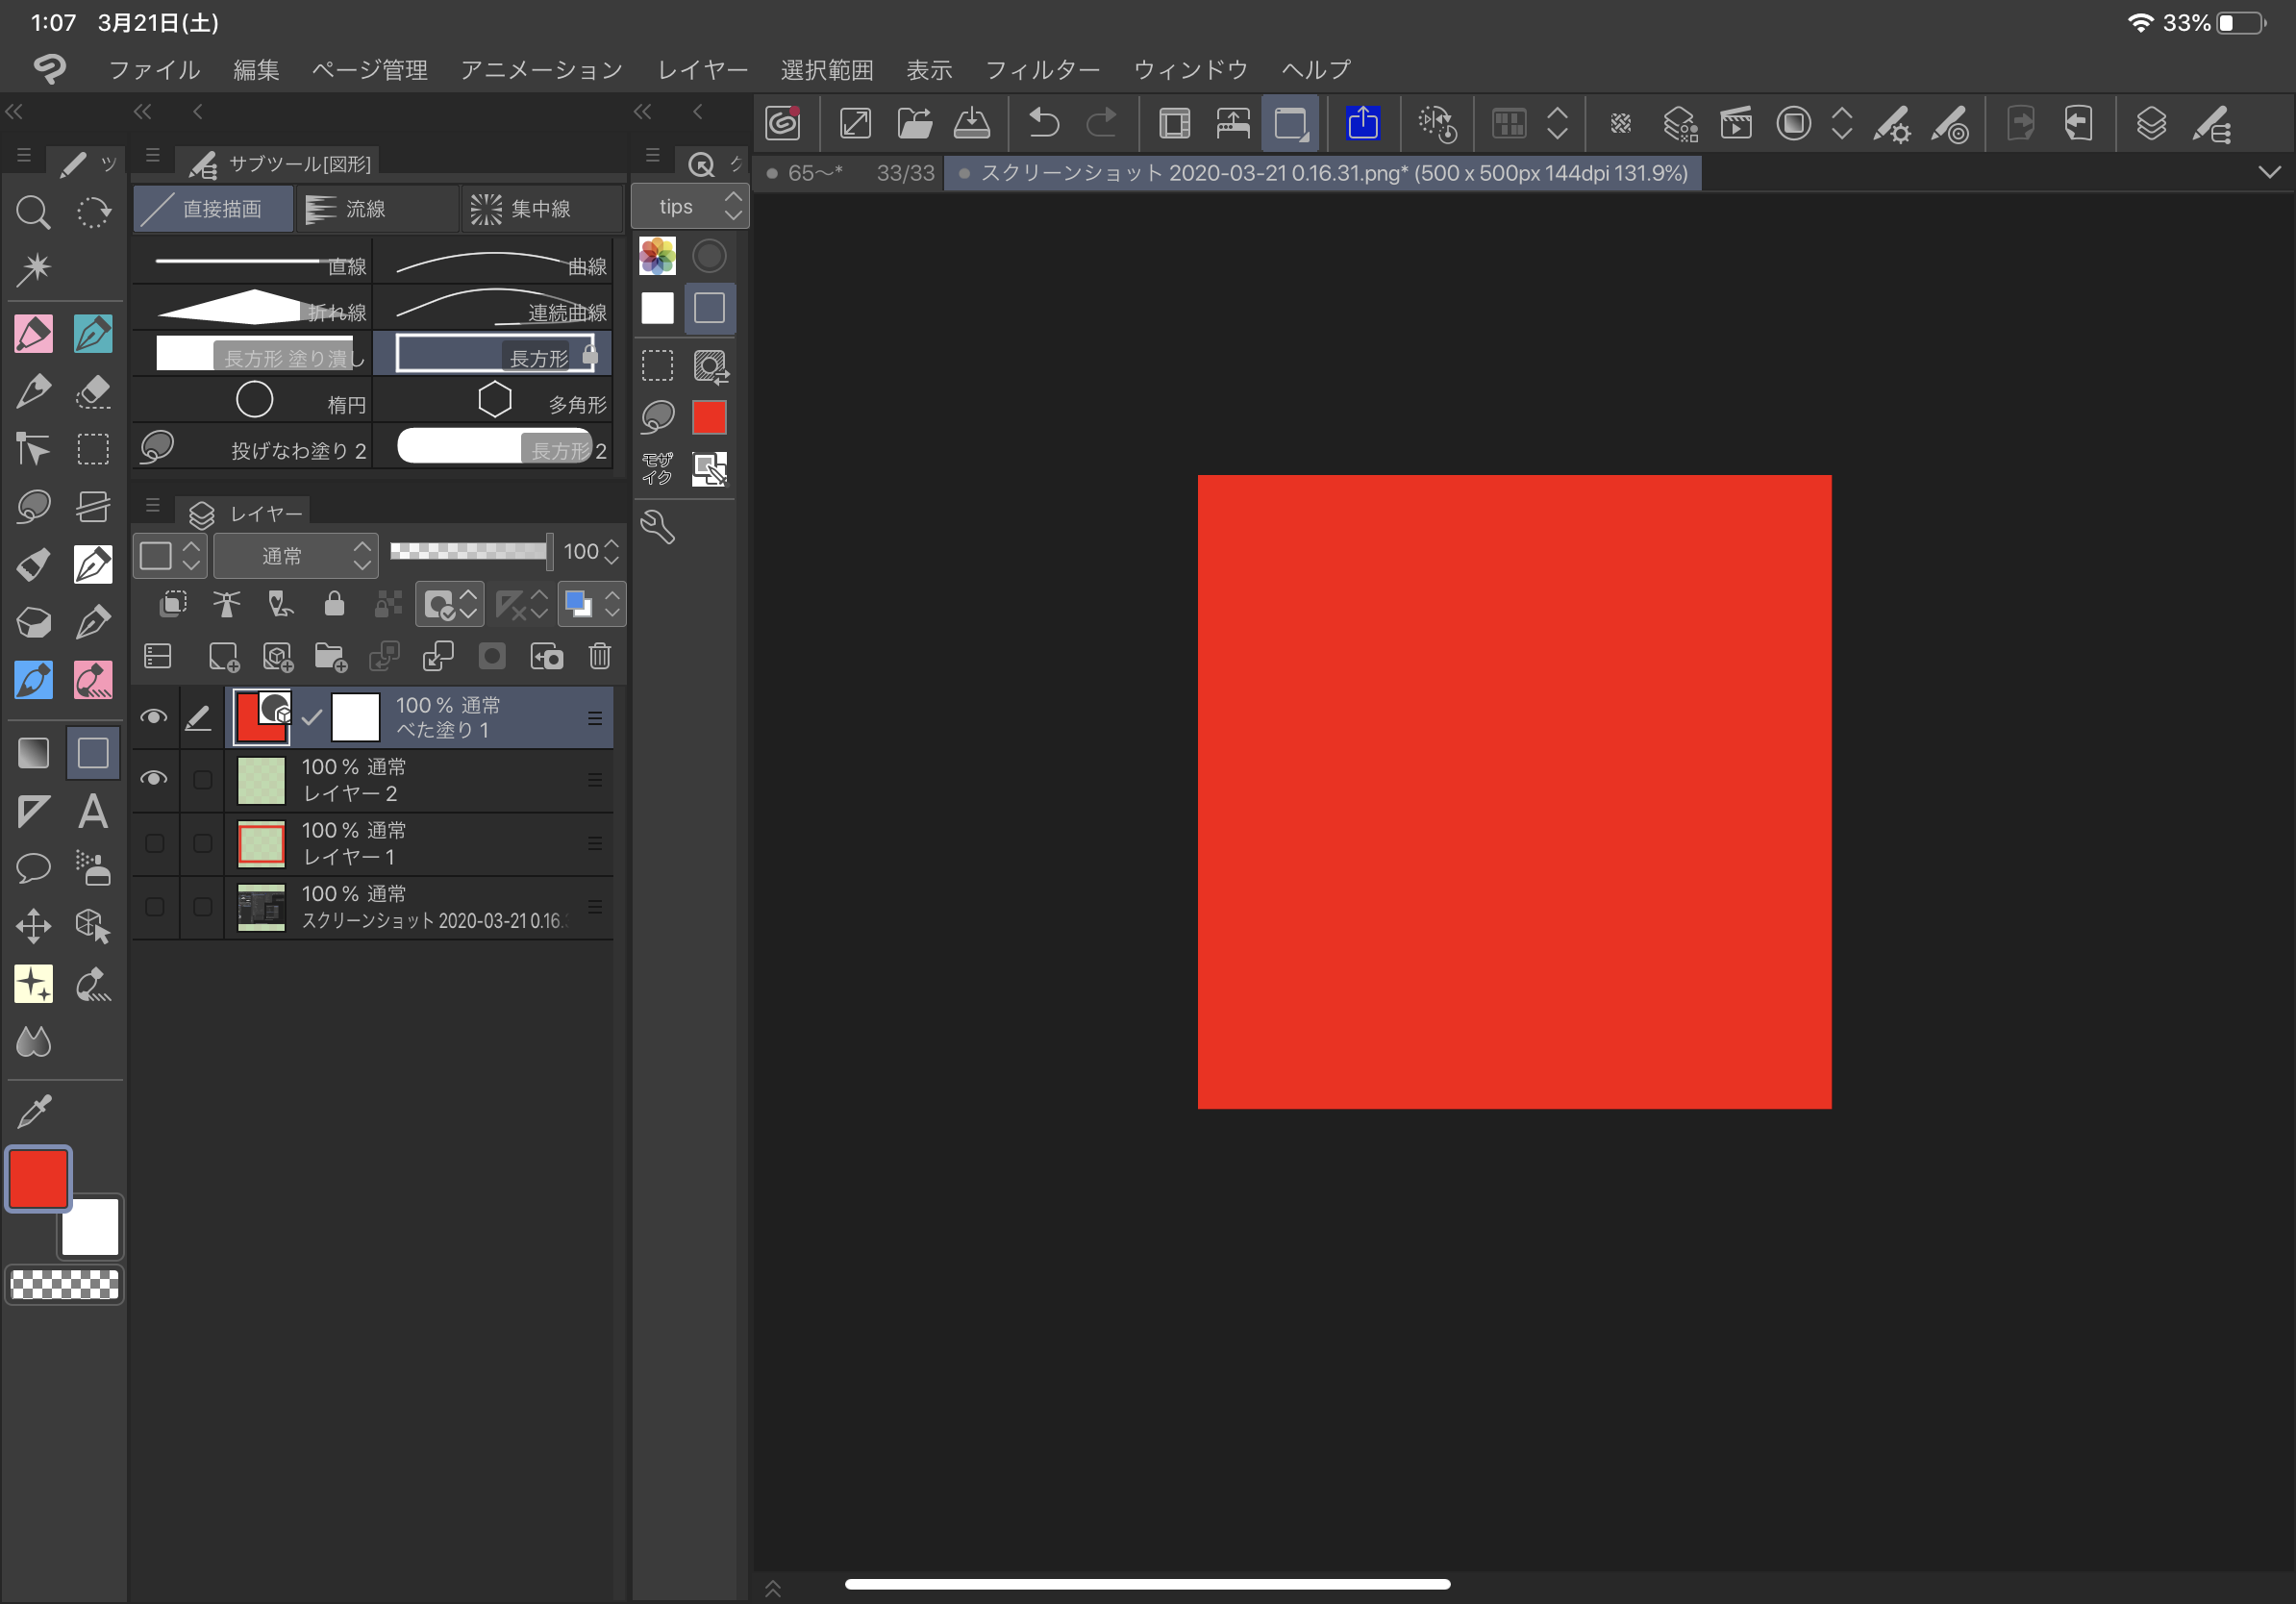Click the new raster layer icon
2296x1604 pixels.
(x=223, y=657)
